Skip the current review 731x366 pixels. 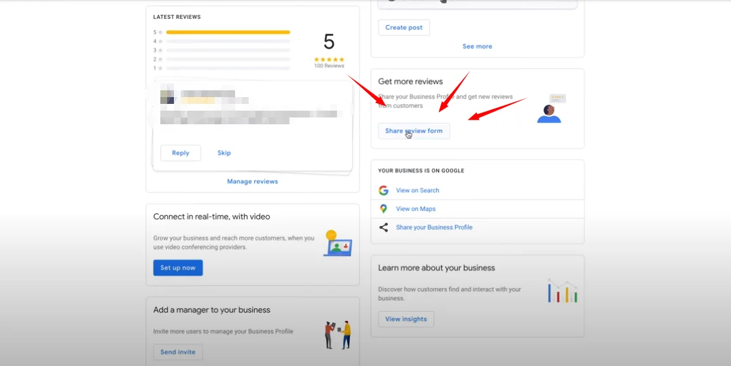tap(224, 153)
